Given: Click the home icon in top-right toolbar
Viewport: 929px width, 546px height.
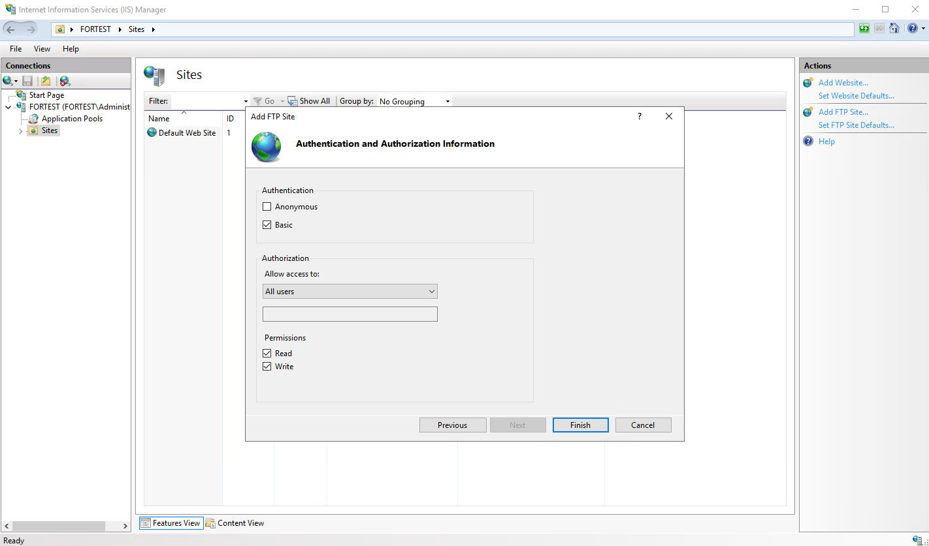Looking at the screenshot, I should tap(894, 29).
